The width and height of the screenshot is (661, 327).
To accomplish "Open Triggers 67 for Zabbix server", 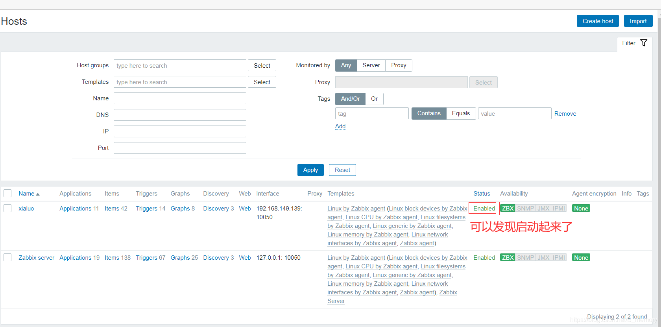I will (x=146, y=258).
